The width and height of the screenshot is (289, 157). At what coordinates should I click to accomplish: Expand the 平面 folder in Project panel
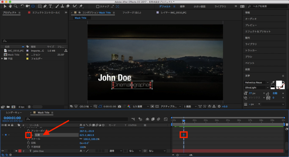tap(3, 59)
